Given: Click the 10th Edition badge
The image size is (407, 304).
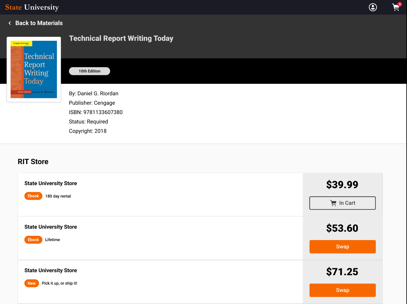Looking at the screenshot, I should pyautogui.click(x=89, y=71).
